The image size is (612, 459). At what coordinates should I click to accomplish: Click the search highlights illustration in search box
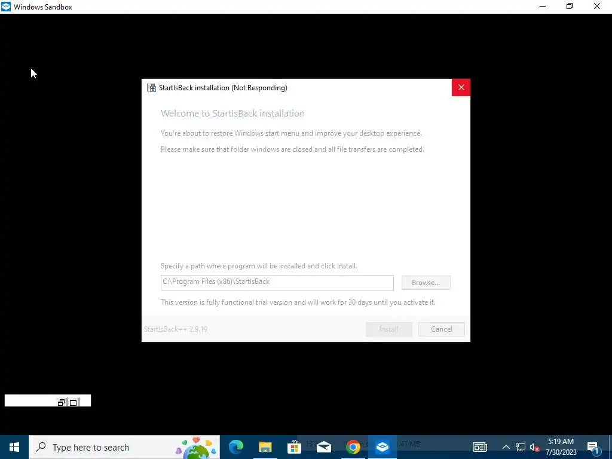197,448
